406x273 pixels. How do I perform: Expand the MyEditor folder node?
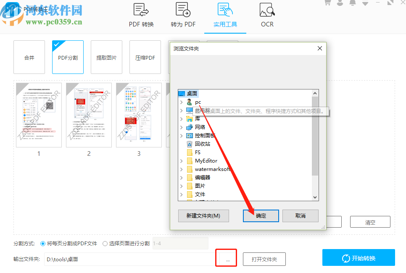point(182,161)
